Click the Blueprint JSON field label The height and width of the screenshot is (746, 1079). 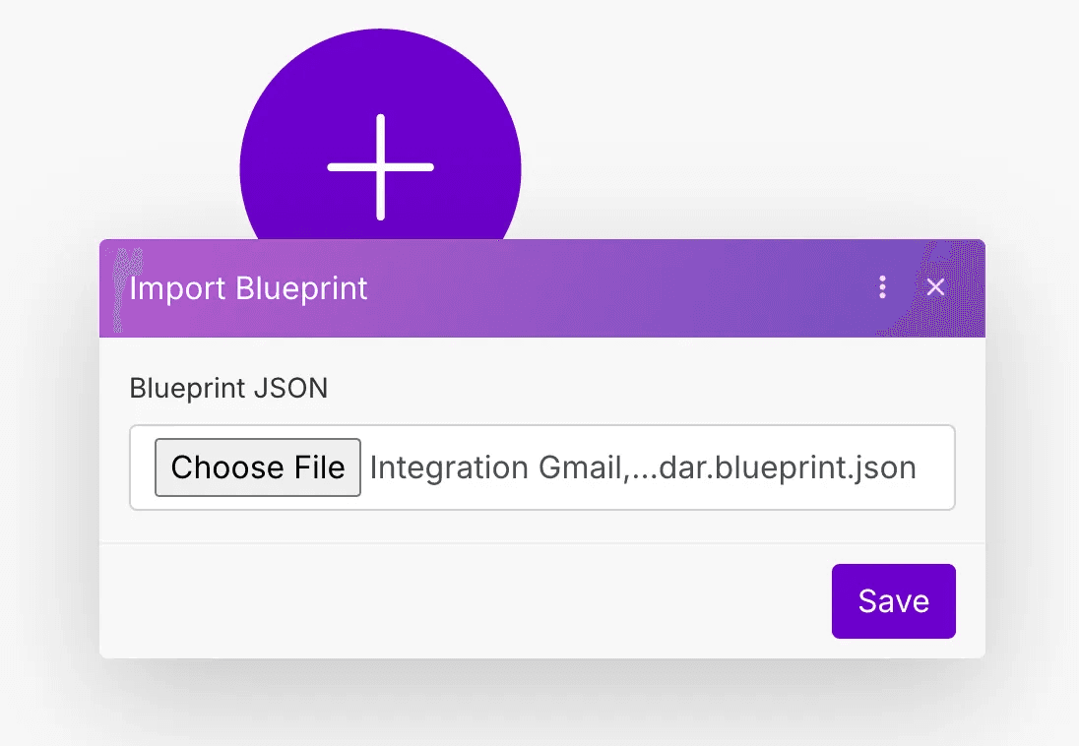(x=228, y=389)
